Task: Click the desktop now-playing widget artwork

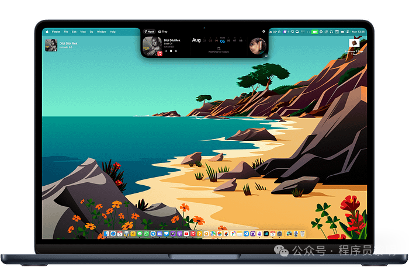Action: pyautogui.click(x=51, y=45)
